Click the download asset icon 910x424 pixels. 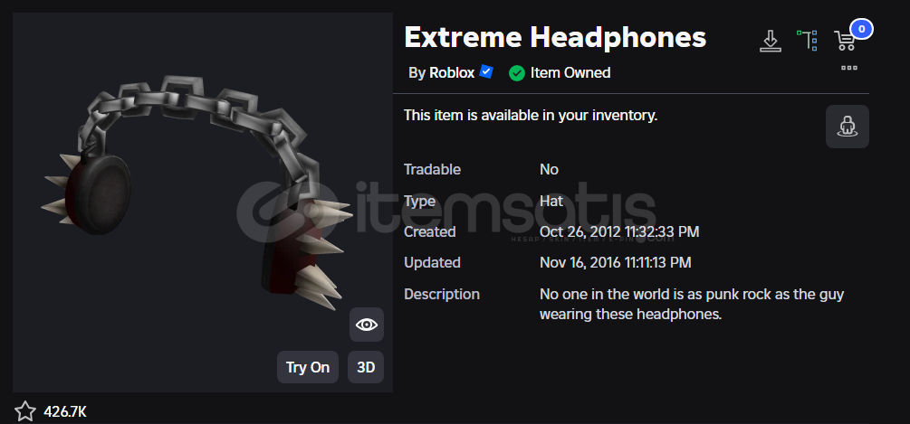(771, 41)
